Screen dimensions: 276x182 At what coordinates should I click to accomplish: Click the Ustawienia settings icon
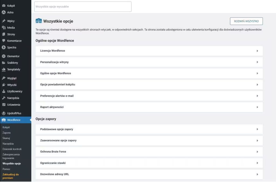point(4,105)
